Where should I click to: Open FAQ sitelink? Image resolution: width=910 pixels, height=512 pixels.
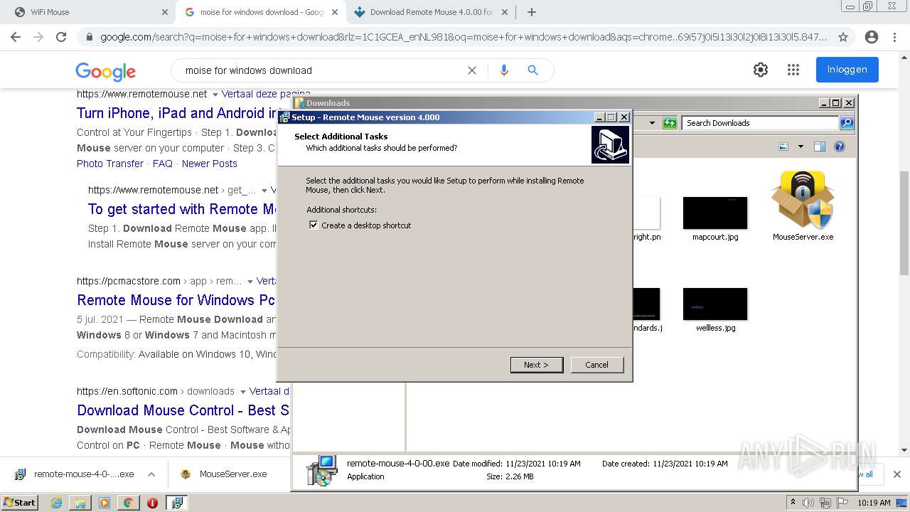[x=163, y=164]
